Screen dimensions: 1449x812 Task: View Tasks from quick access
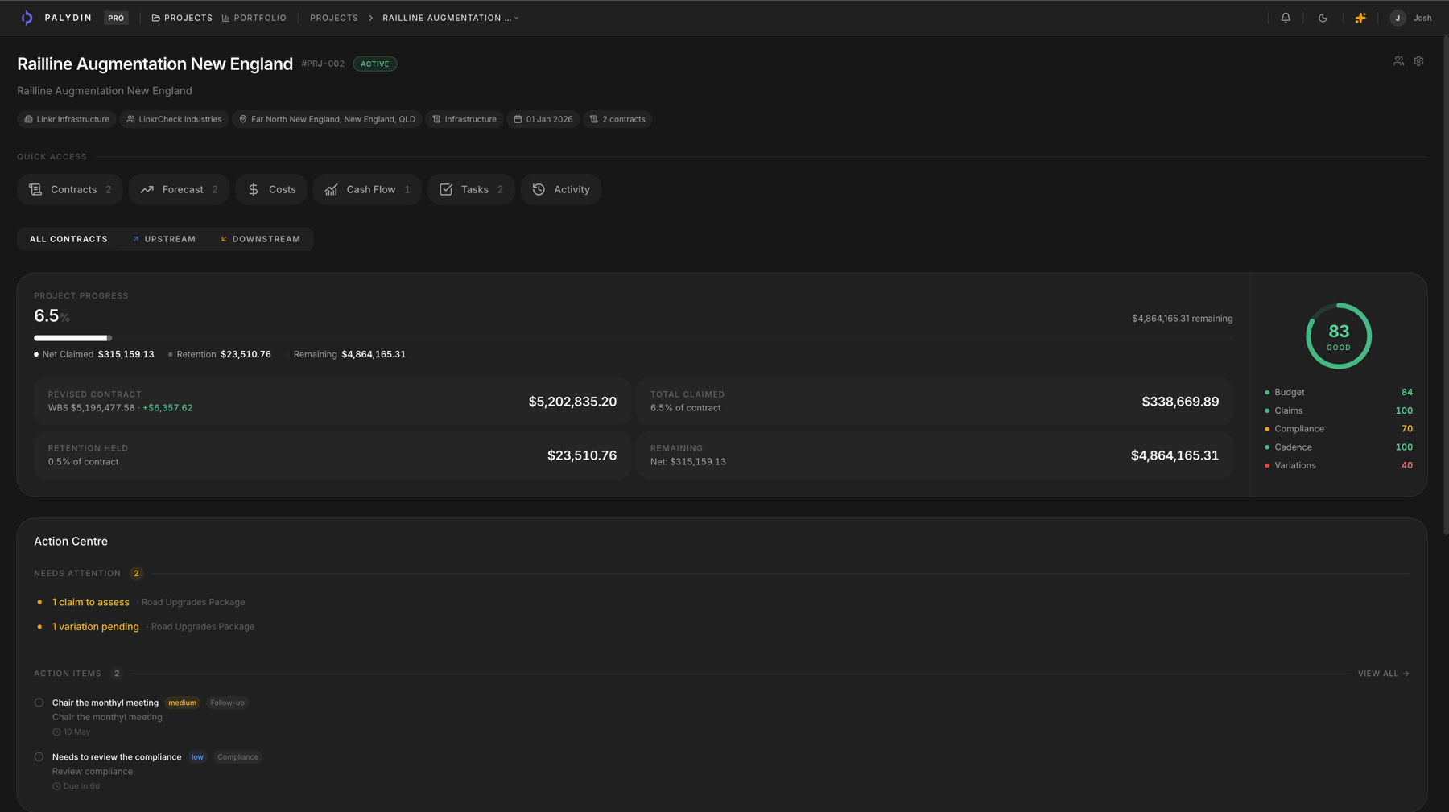[x=470, y=189]
